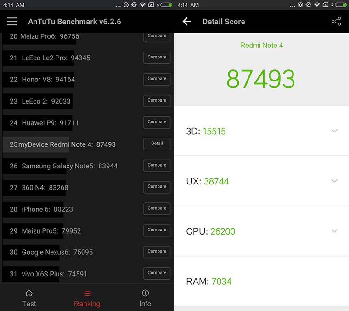The image size is (349, 311).
Task: Select row 24 Huawei P9: 91711
Action: point(87,123)
